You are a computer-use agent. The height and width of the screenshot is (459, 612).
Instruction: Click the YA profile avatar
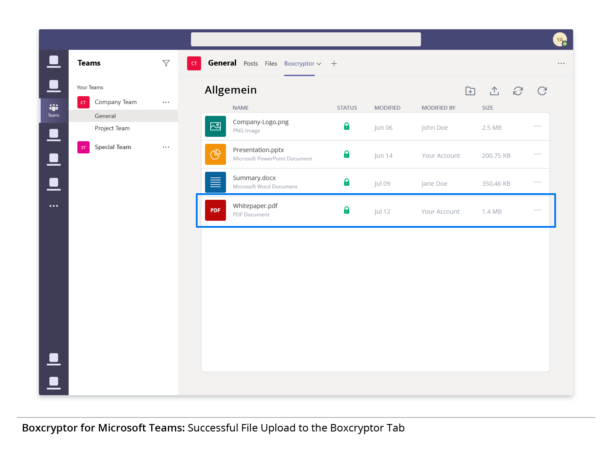coord(560,40)
